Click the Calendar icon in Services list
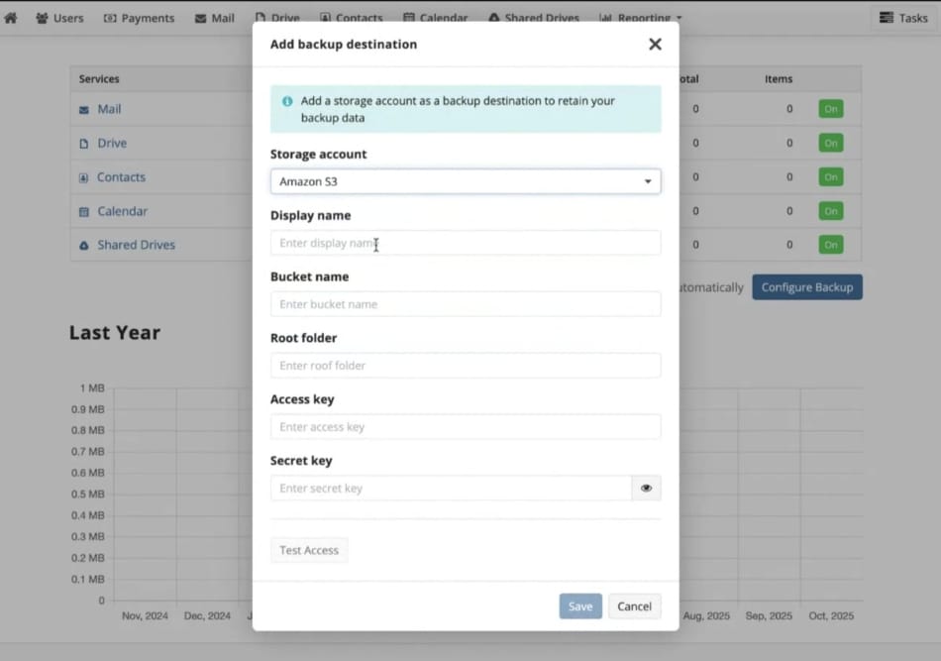The width and height of the screenshot is (941, 661). (84, 212)
